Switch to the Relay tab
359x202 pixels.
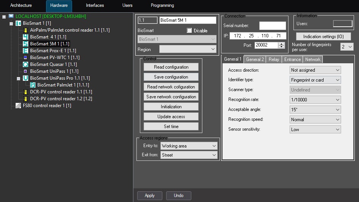[x=274, y=59]
